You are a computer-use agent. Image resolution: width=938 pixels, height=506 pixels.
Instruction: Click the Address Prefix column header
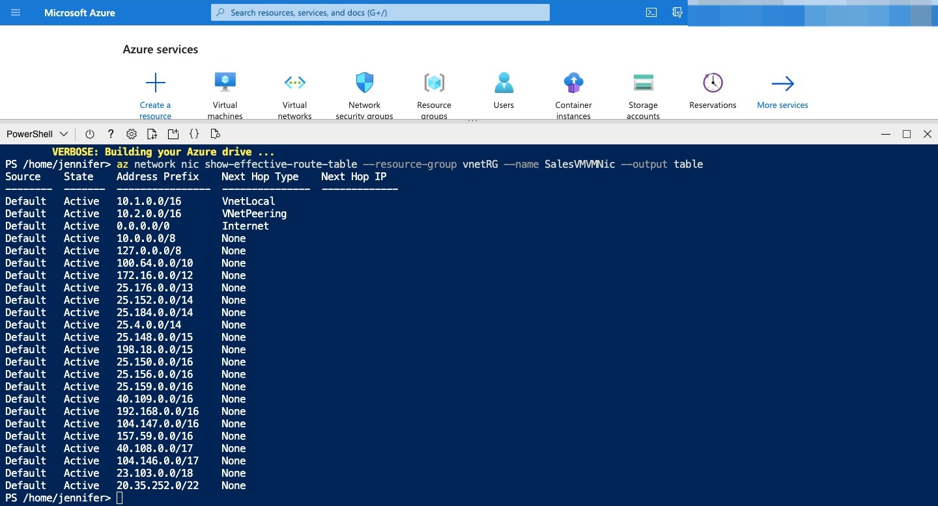tap(158, 177)
